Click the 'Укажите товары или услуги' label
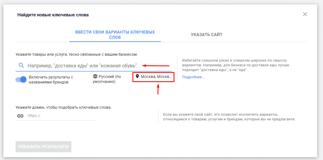Screen dimensions: 323x160 pos(77,54)
